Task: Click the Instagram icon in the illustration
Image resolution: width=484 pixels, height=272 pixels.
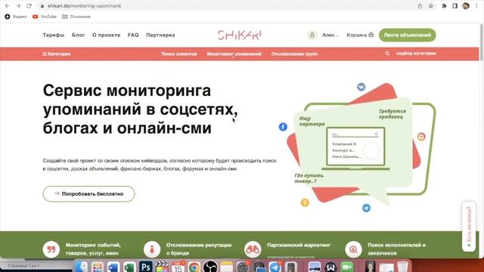Action: (421, 136)
